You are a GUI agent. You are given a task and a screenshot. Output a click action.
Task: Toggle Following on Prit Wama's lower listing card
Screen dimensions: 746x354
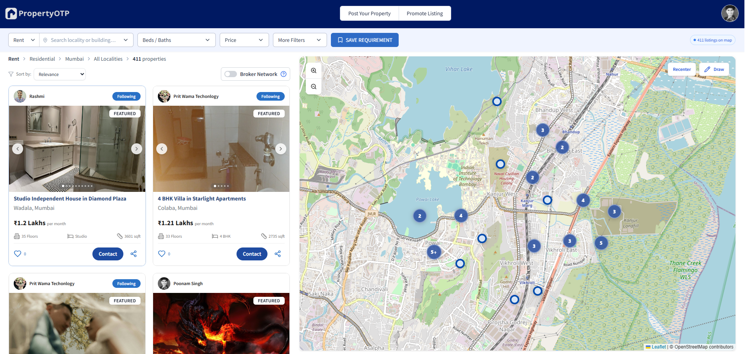[126, 284]
